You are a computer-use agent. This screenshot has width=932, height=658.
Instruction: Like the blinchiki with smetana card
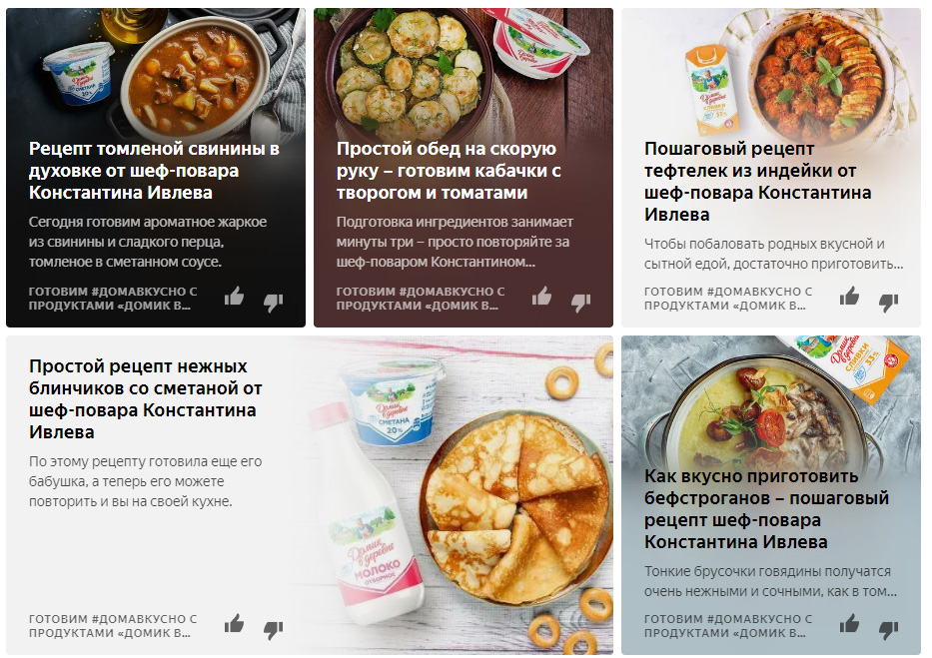tap(234, 624)
